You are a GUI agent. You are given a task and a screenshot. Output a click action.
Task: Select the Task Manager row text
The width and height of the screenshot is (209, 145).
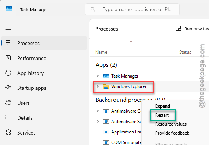125,76
